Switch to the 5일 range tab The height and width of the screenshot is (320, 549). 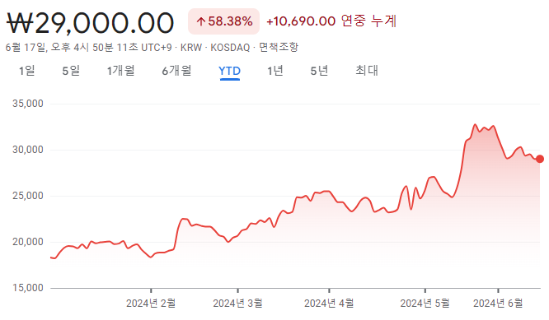click(71, 71)
